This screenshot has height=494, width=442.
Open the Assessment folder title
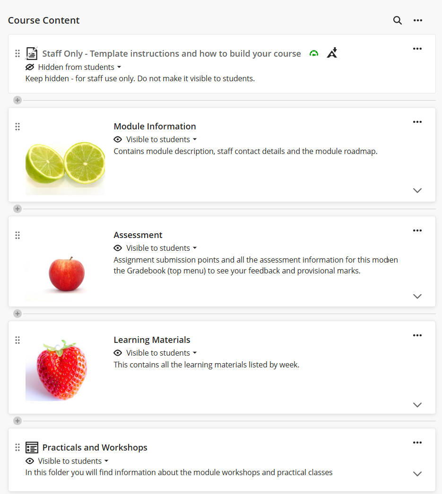[x=138, y=235]
